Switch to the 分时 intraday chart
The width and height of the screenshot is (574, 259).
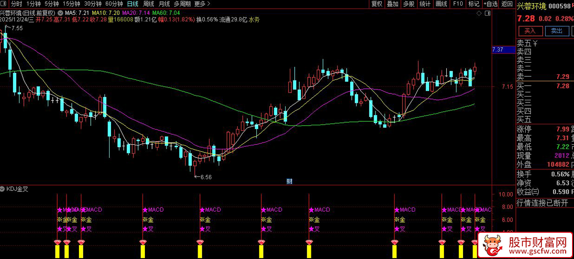tap(17, 4)
